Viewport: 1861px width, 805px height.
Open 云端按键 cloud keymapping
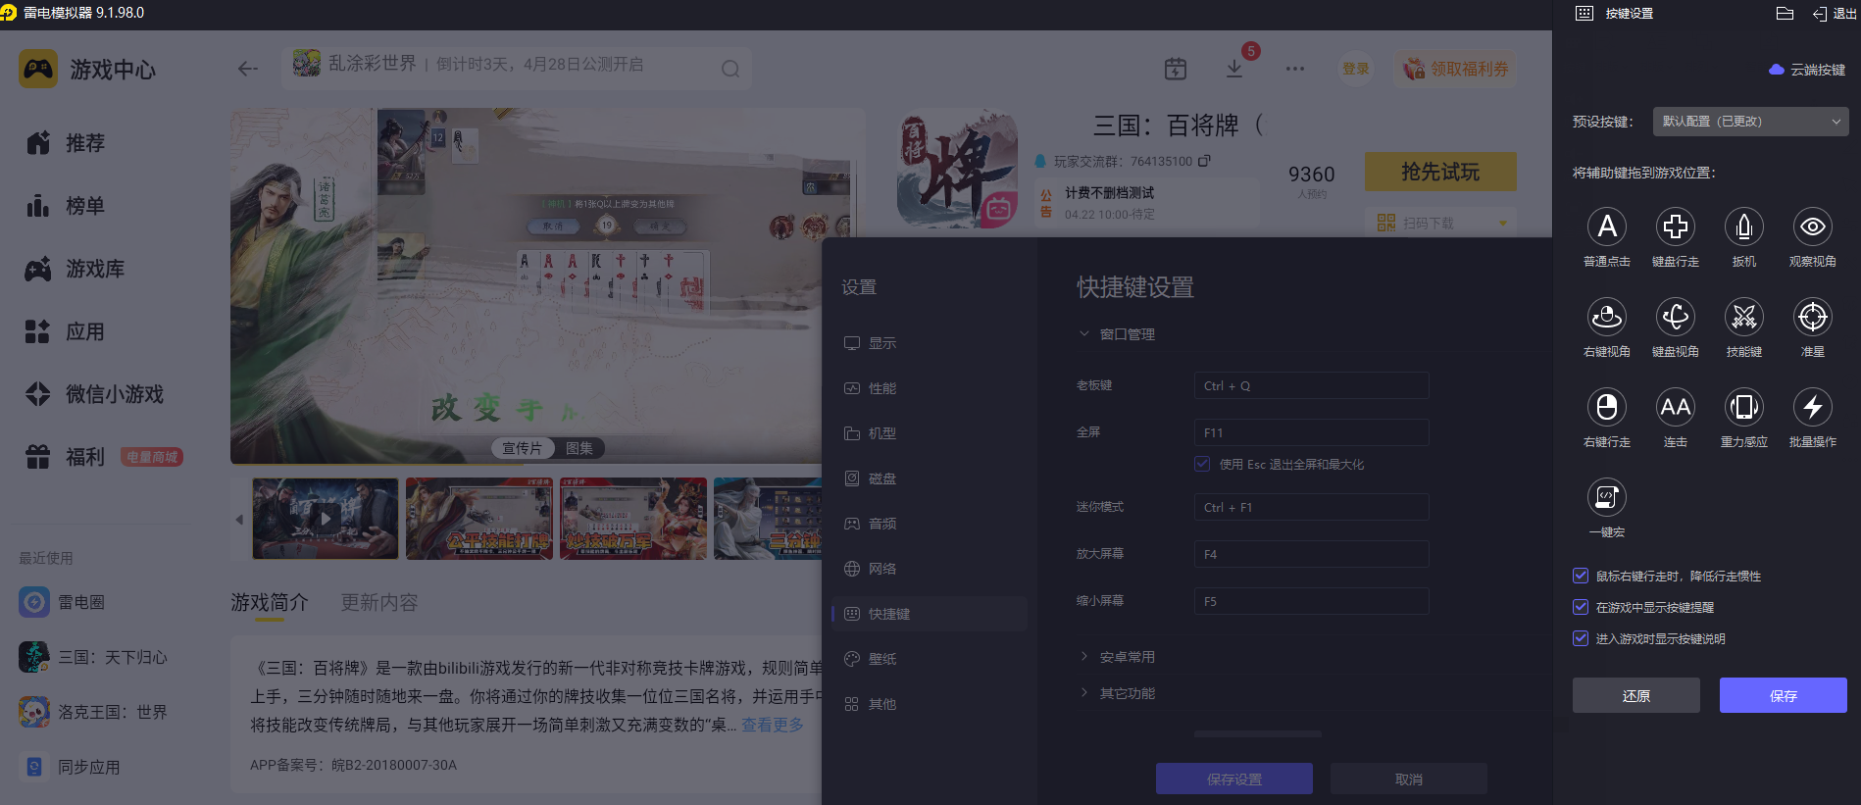coord(1807,70)
